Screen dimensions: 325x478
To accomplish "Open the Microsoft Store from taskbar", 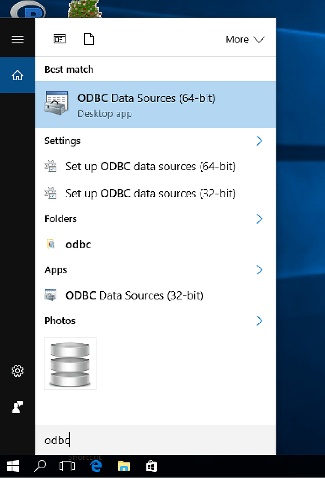I will click(x=152, y=466).
